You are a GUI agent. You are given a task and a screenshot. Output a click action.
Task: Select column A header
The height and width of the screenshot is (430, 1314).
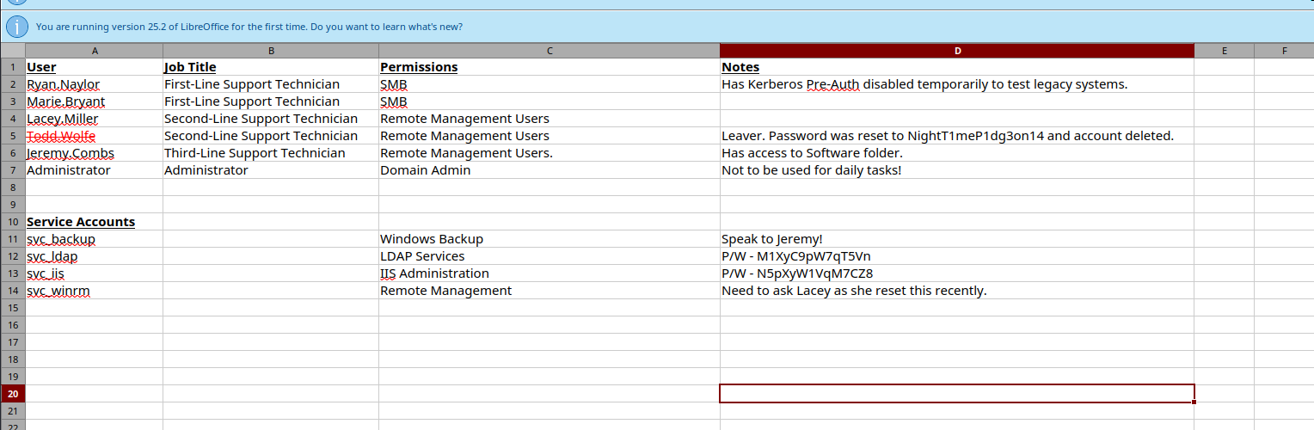pyautogui.click(x=95, y=51)
